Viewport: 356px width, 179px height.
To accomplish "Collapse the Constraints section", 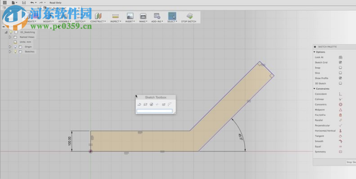I will point(314,89).
